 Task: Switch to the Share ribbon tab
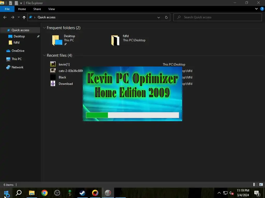(37, 9)
